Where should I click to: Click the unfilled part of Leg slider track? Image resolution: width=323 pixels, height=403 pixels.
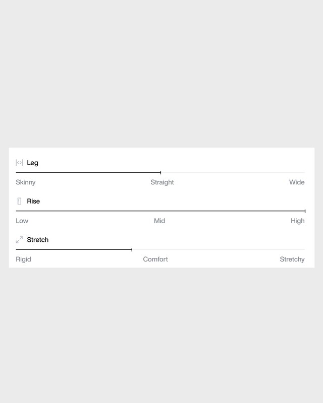pos(232,172)
